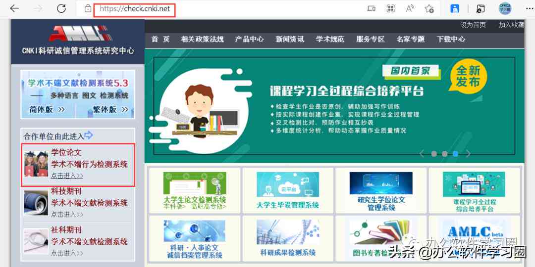This screenshot has width=535, height=267.
Task: Open 大学生毕设管理系统 tile
Action: click(288, 190)
